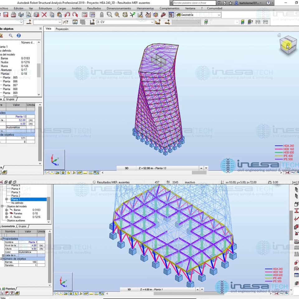Click the Screen Capture camera icon
This screenshot has height=299, width=299.
point(36,15)
